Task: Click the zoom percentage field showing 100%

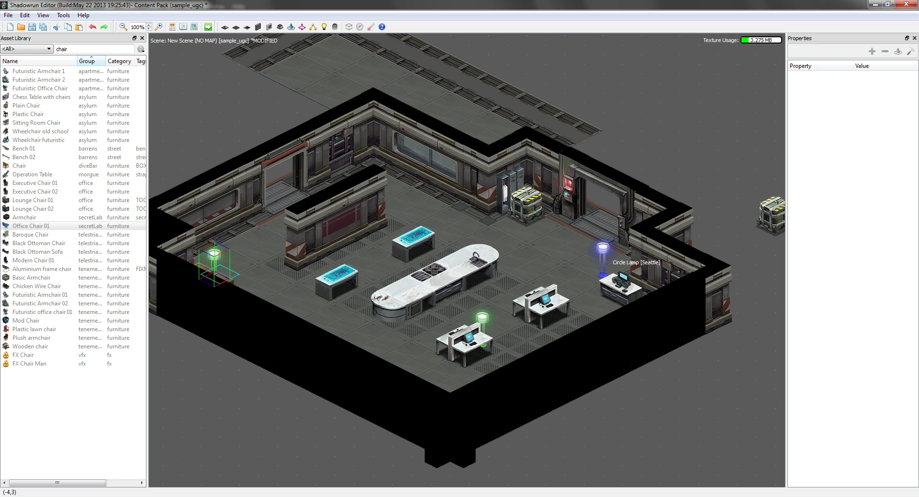Action: (x=137, y=27)
